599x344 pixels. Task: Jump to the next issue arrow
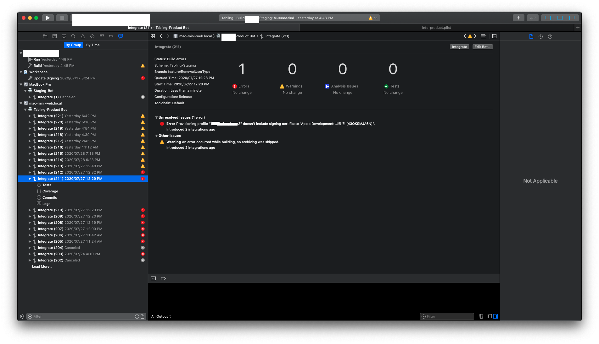tap(475, 36)
